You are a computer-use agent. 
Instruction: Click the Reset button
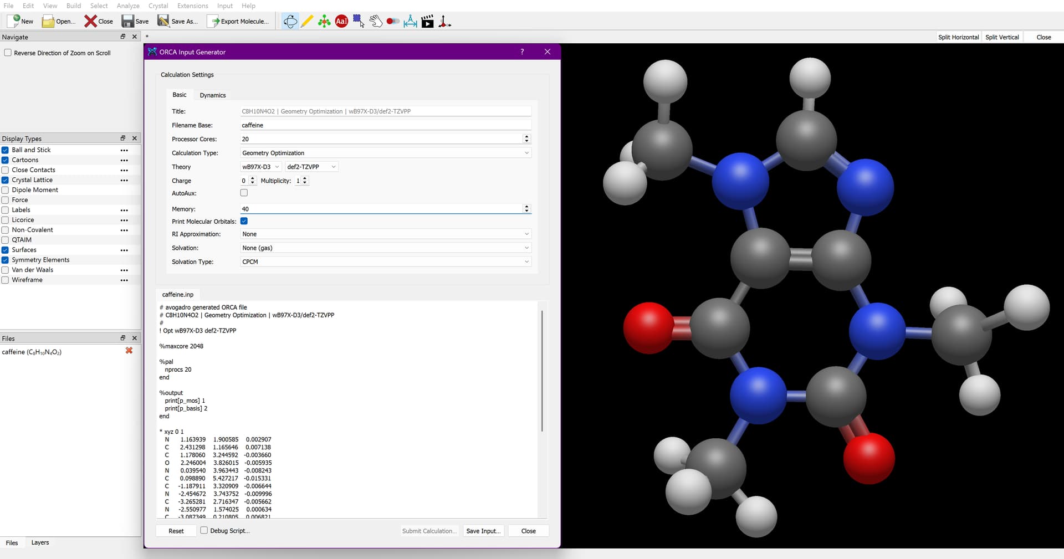(176, 531)
